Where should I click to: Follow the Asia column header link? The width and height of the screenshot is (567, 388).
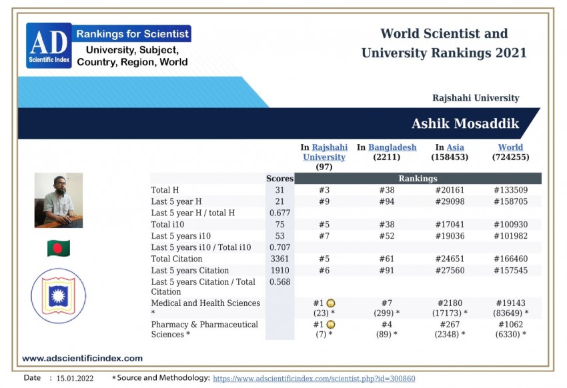pyautogui.click(x=456, y=147)
